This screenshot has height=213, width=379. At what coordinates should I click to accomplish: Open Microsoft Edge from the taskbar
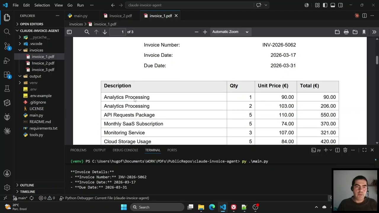[212, 207]
